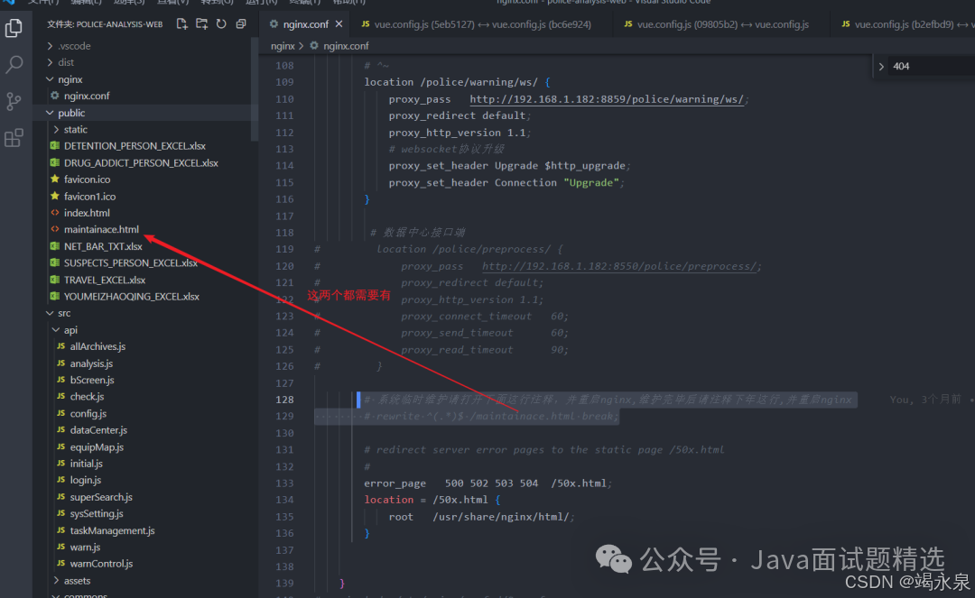Click the New File icon in explorer header
The image size is (975, 598).
point(181,23)
